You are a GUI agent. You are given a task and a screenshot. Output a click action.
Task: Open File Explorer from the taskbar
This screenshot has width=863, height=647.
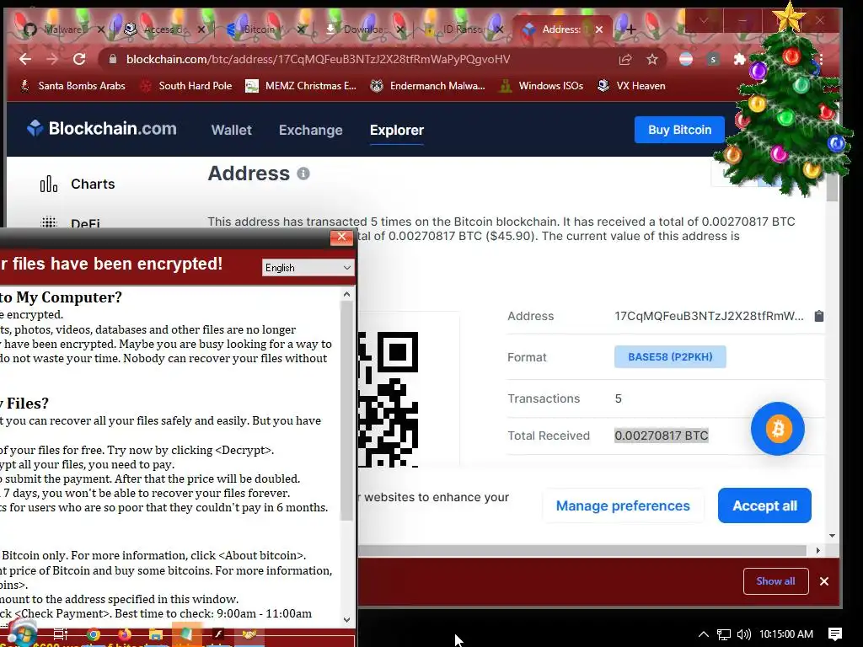156,635
